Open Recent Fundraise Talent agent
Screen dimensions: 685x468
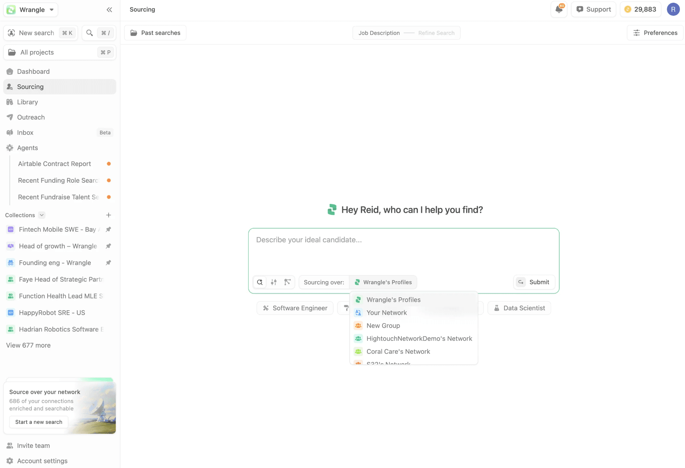(x=64, y=197)
